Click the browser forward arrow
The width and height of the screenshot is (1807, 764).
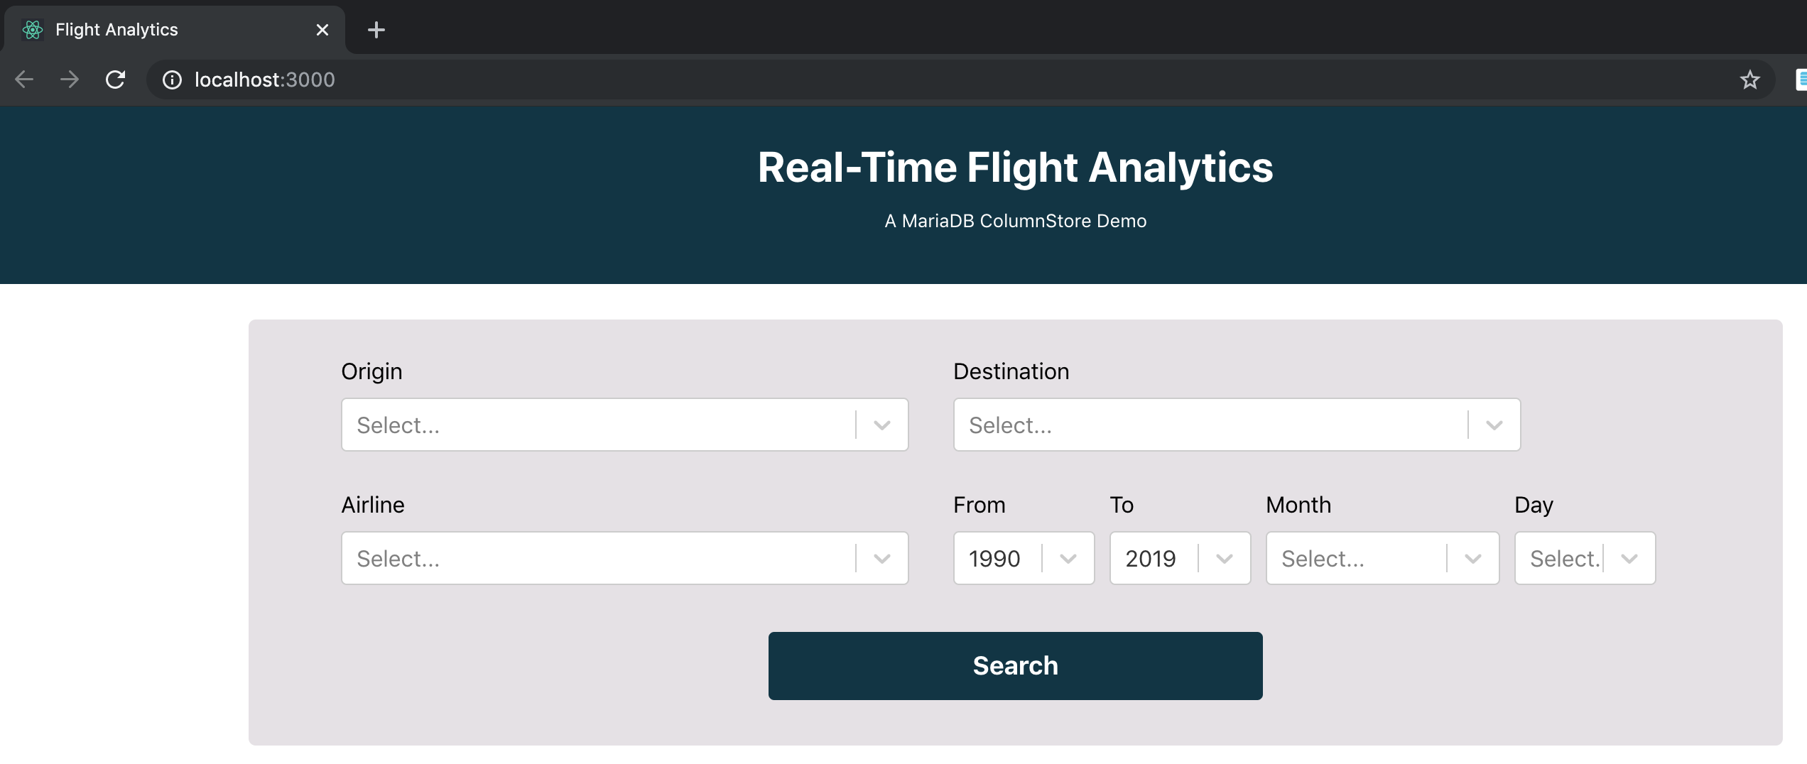pos(70,80)
